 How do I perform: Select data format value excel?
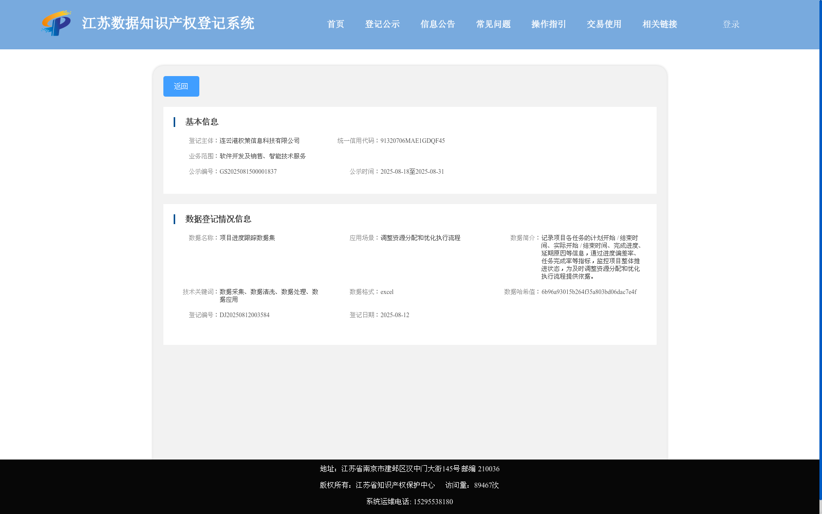click(x=387, y=292)
